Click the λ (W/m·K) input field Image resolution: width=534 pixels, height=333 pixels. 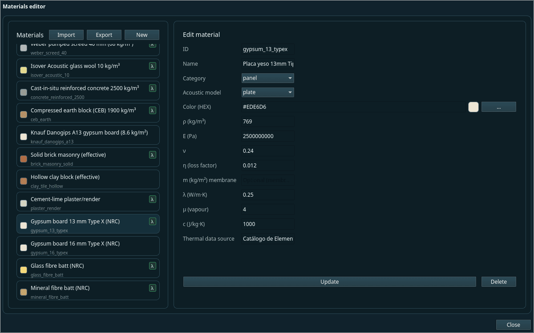(268, 195)
